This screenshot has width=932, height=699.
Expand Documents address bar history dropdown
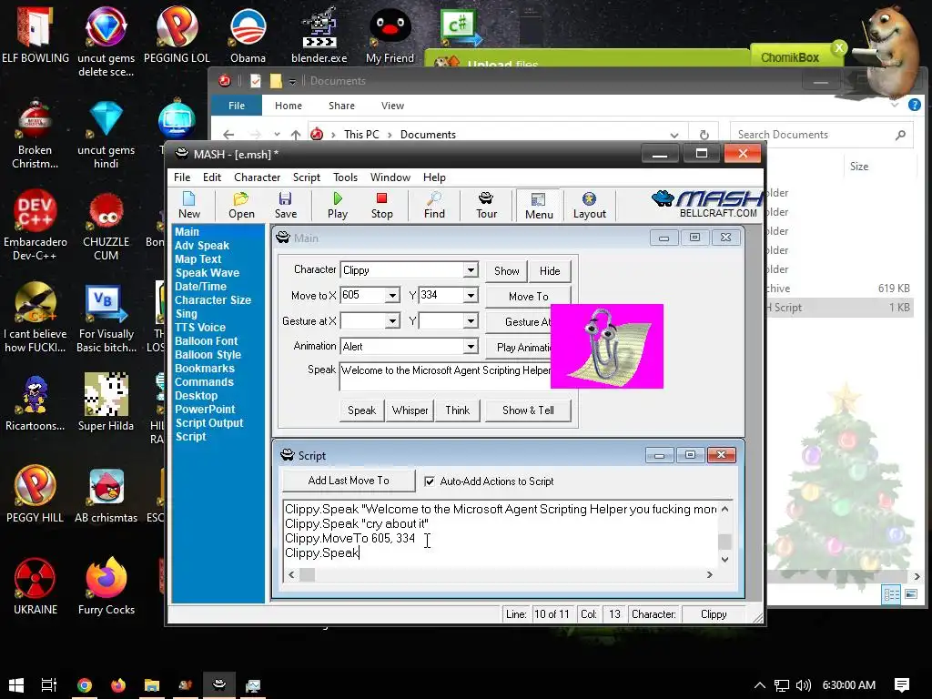pyautogui.click(x=674, y=135)
